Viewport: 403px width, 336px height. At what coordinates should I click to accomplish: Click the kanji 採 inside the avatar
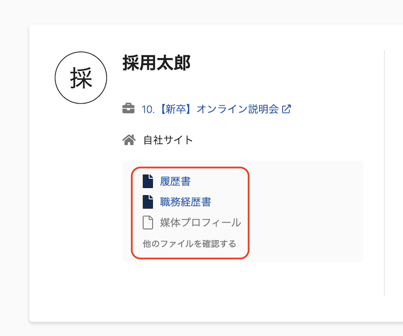click(x=81, y=78)
